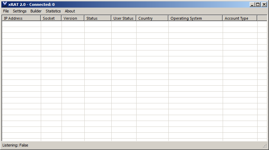Click the Account Type column header
The width and height of the screenshot is (269, 150).
pos(240,18)
